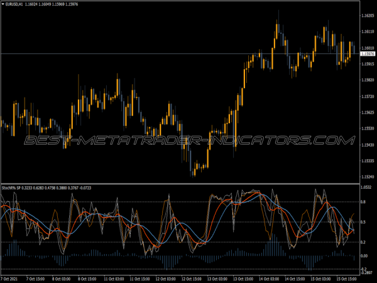Click the 14 Oct 15:00 time label
The height and width of the screenshot is (283, 377).
coord(295,279)
